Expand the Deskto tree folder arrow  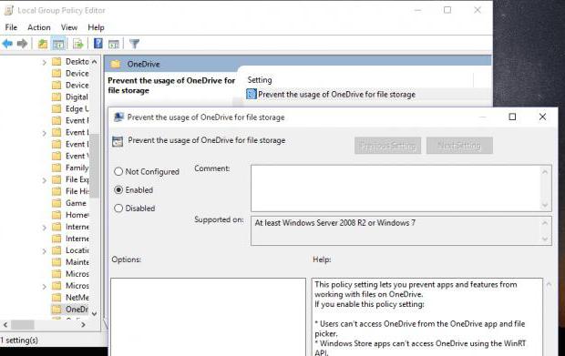45,63
